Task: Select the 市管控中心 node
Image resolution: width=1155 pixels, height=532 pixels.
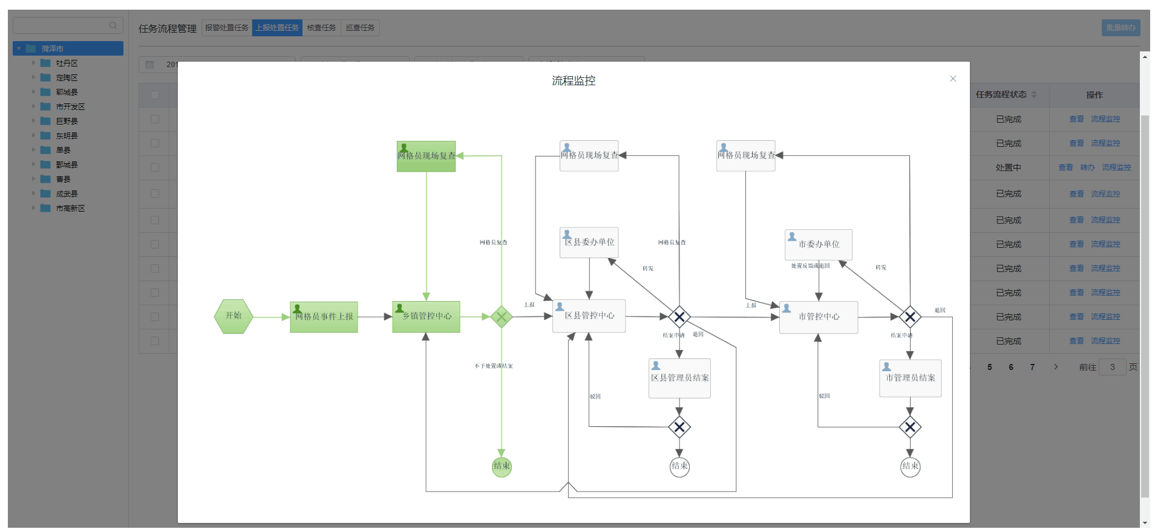Action: click(x=819, y=317)
